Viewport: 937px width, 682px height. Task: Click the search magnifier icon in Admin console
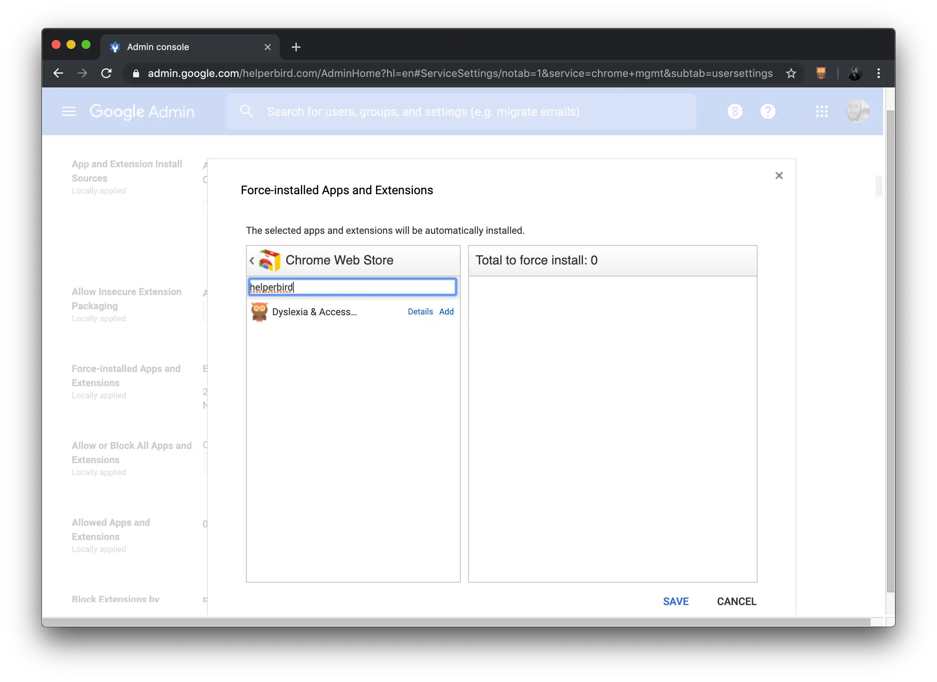tap(247, 111)
